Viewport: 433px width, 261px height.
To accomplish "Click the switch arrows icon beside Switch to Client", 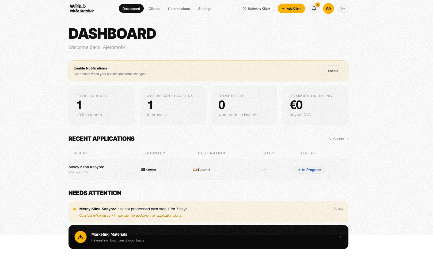I will [244, 8].
